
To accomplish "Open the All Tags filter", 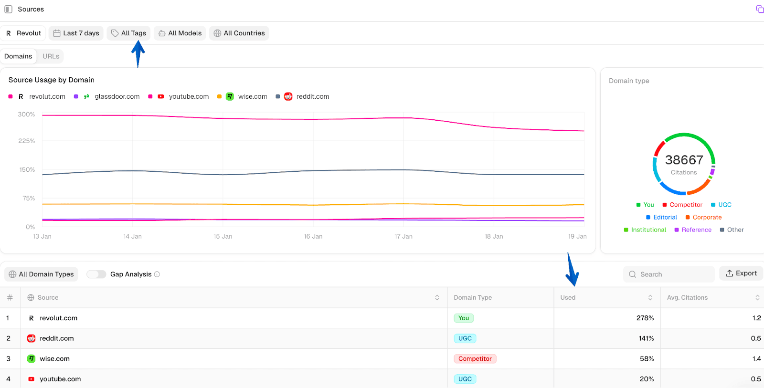I will coord(128,33).
